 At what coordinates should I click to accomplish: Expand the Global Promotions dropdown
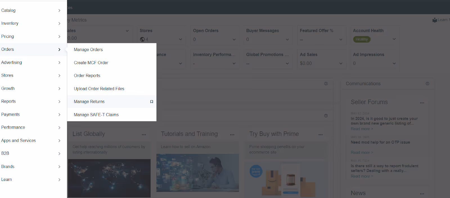[x=287, y=64]
